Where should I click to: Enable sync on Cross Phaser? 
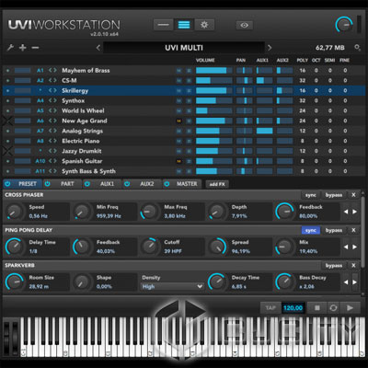[x=311, y=195]
